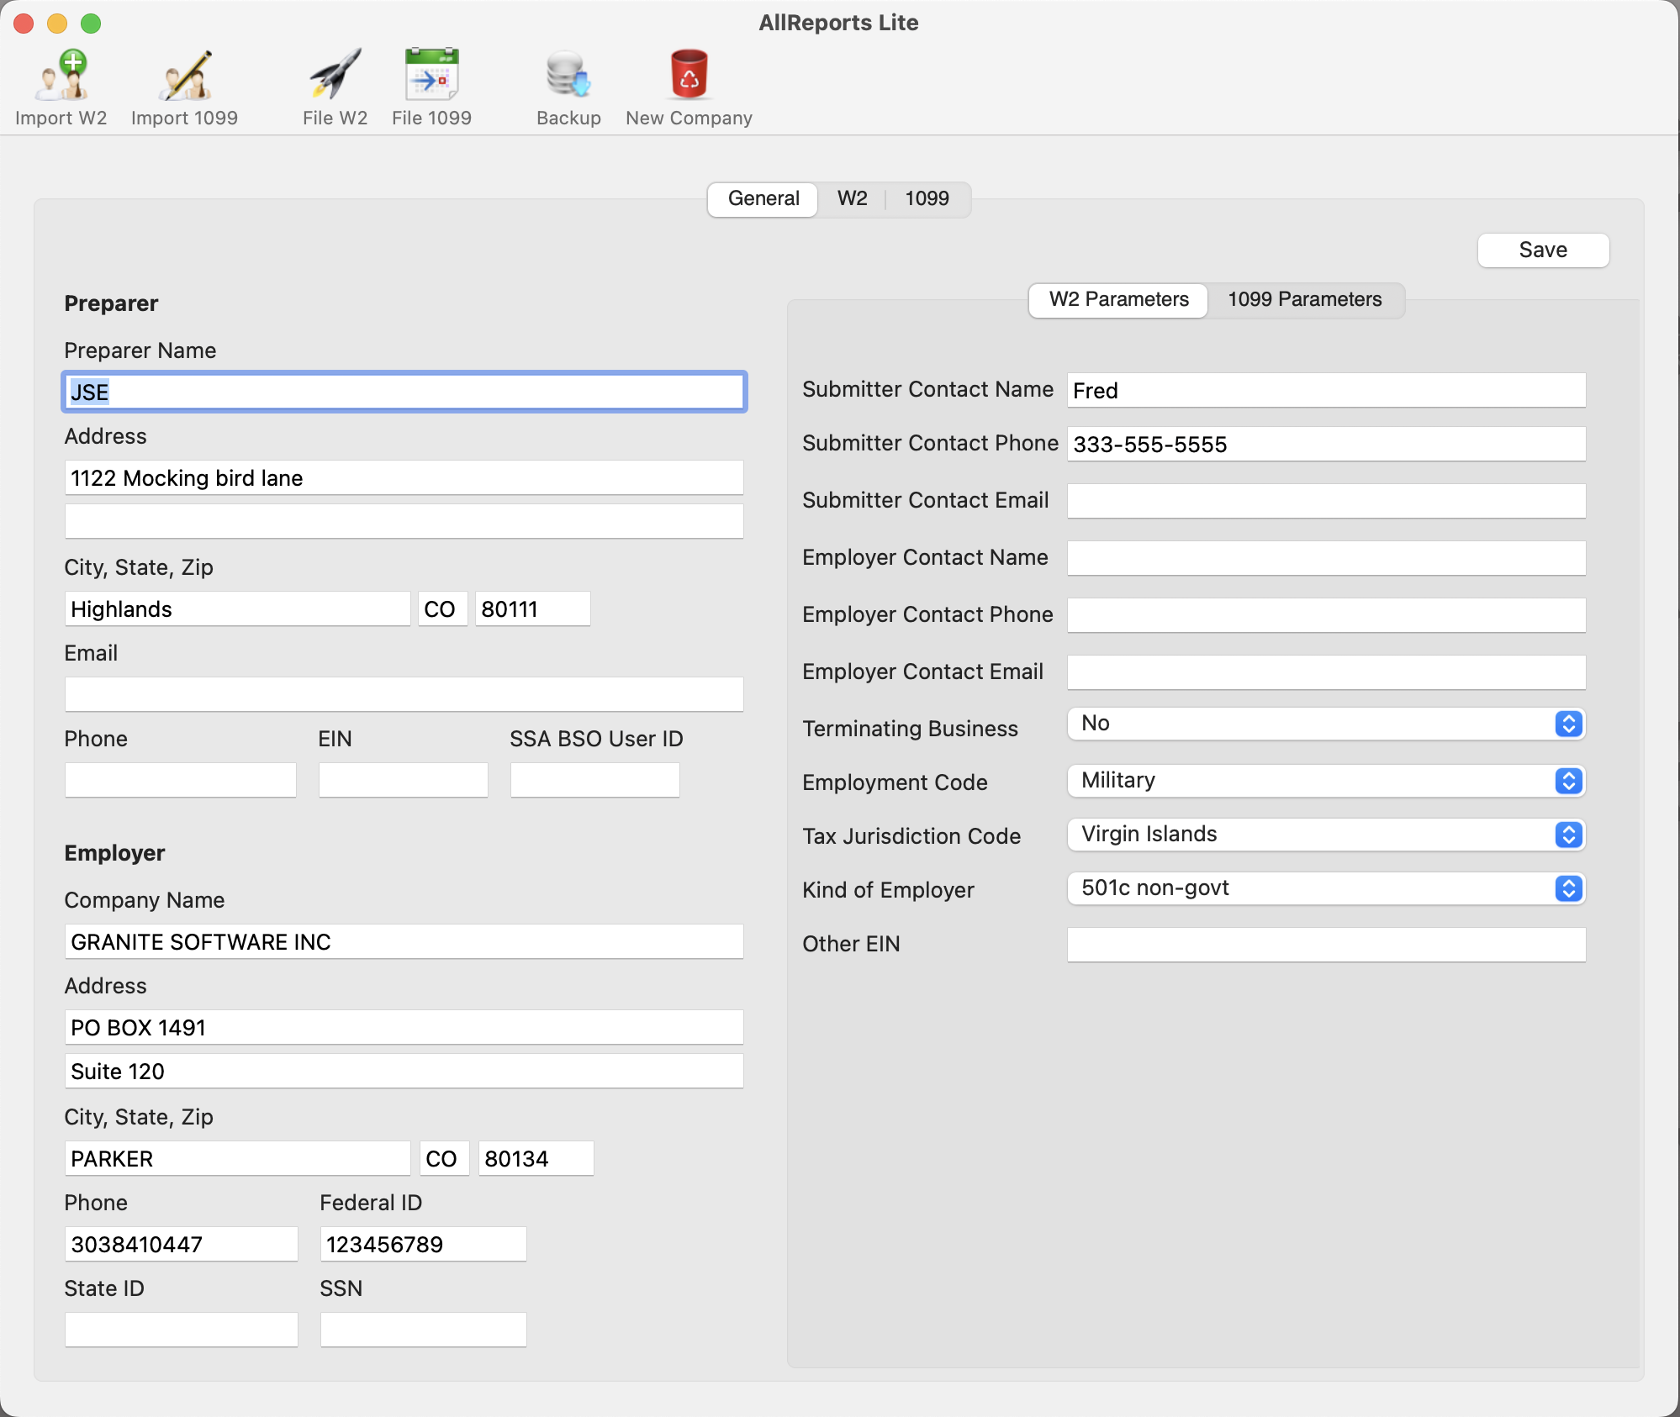This screenshot has height=1417, width=1680.
Task: Select the General tab
Action: tap(762, 199)
